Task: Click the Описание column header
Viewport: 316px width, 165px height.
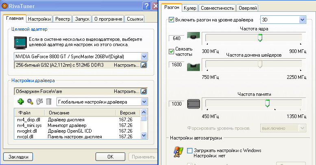Action: 80,113
